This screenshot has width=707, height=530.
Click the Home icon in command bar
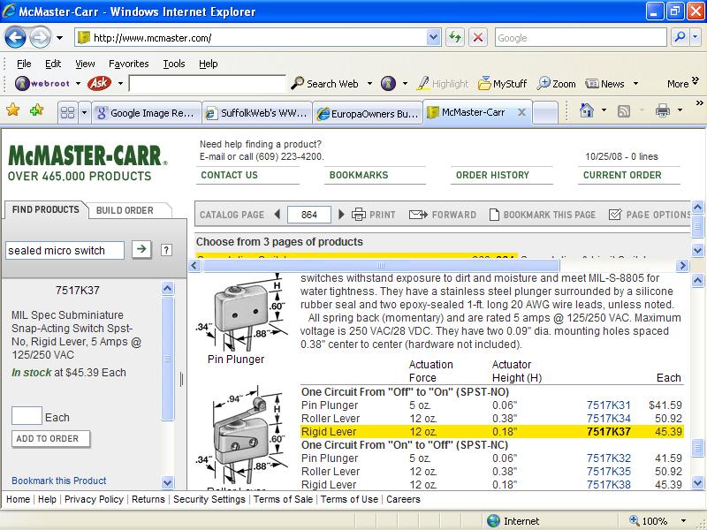586,111
